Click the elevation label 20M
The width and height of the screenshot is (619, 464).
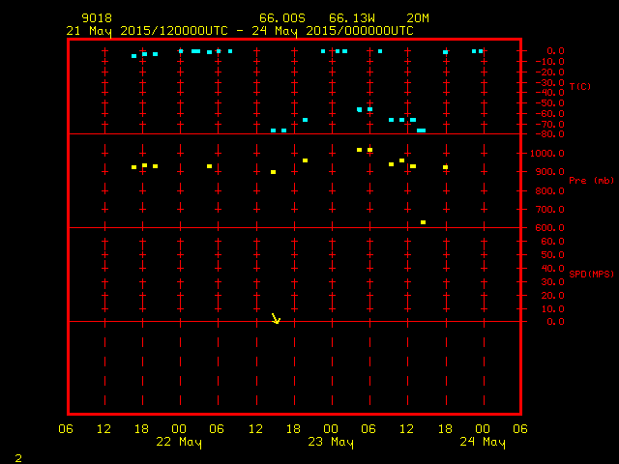418,18
